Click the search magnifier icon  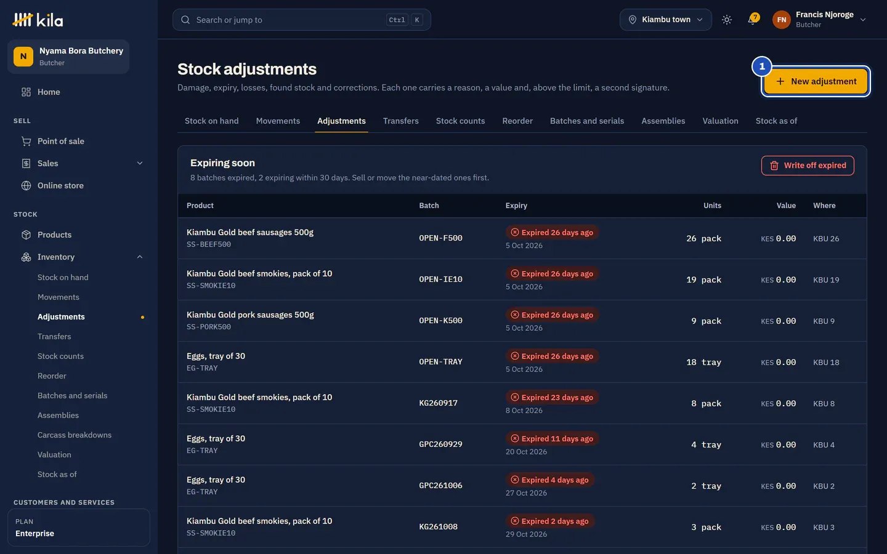185,20
